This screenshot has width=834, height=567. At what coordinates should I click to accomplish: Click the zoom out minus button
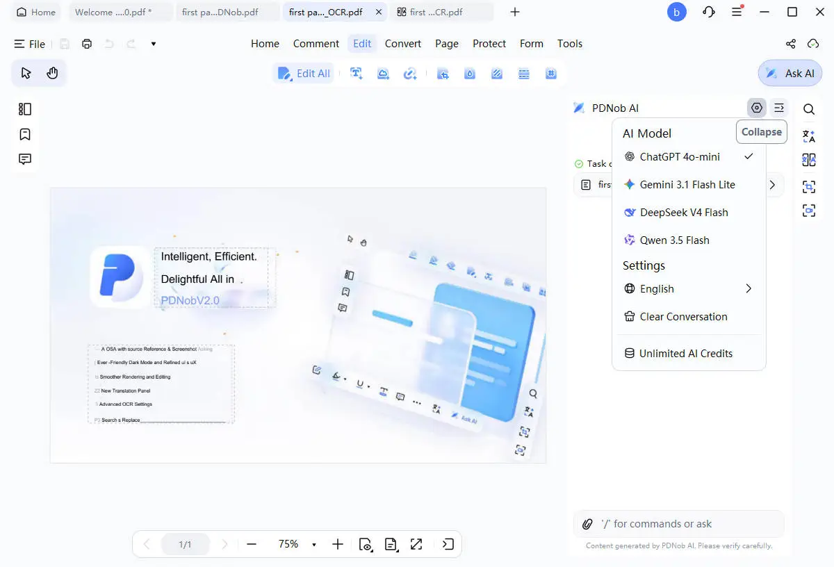click(252, 544)
